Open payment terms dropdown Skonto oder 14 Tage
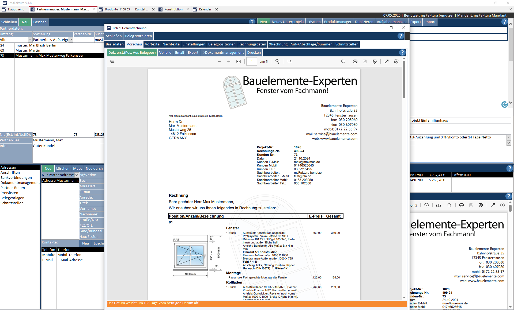Image resolution: width=514 pixels, height=310 pixels. pos(509,137)
